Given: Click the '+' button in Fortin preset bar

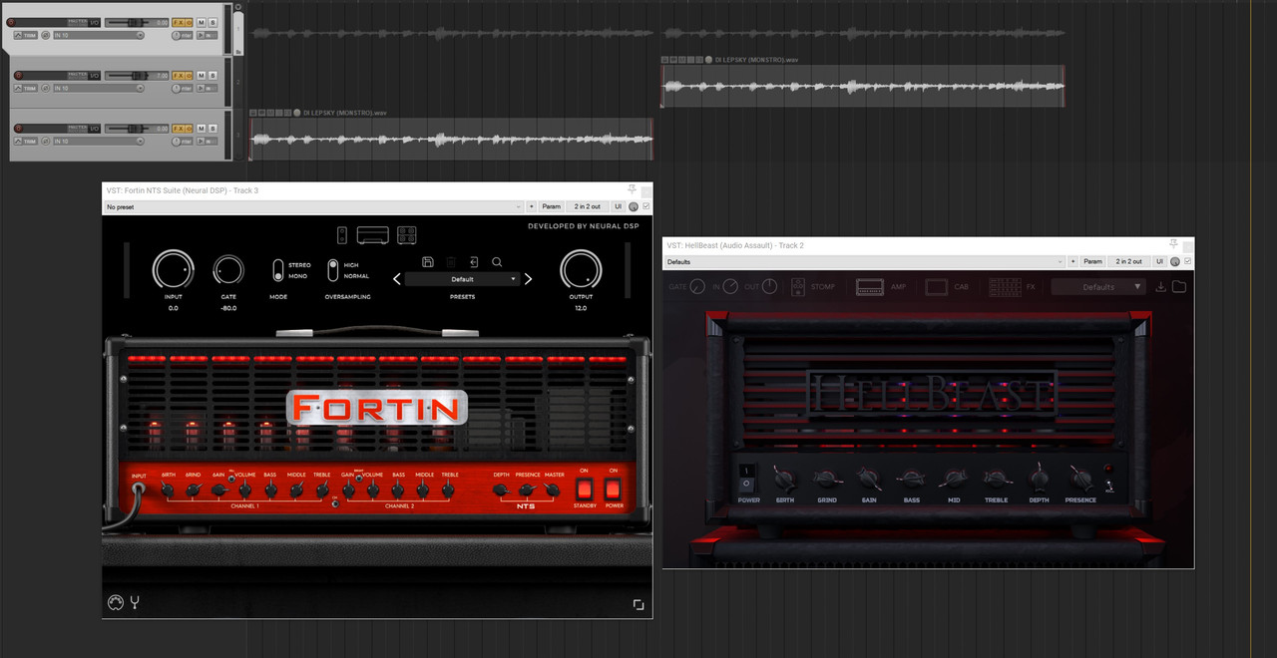Looking at the screenshot, I should [532, 206].
